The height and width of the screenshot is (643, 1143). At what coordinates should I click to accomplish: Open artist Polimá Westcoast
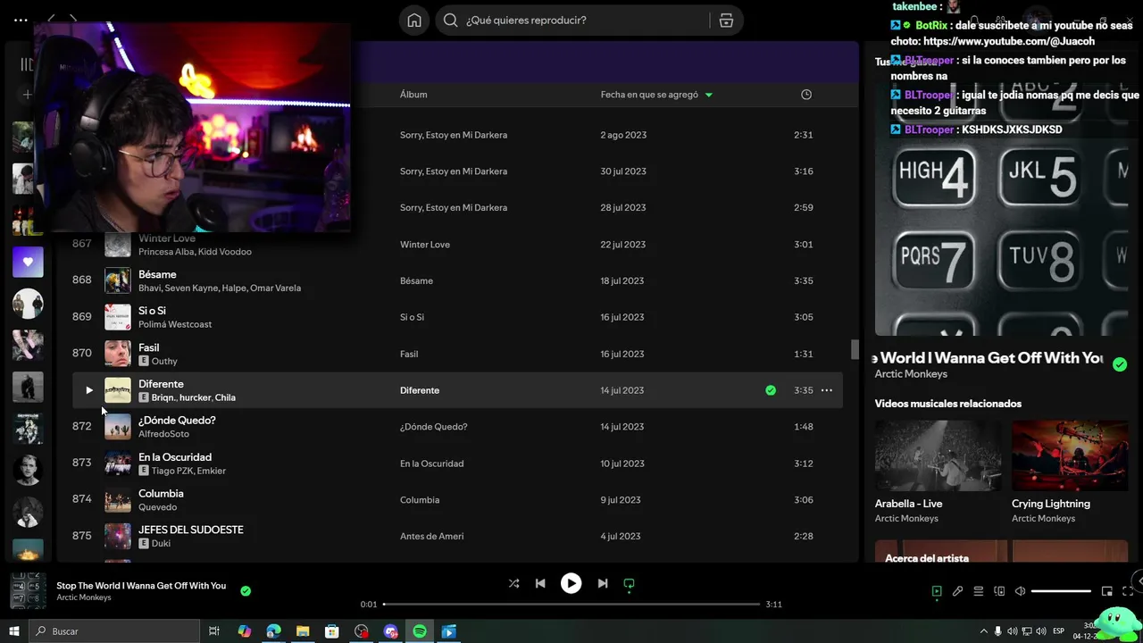coord(175,324)
